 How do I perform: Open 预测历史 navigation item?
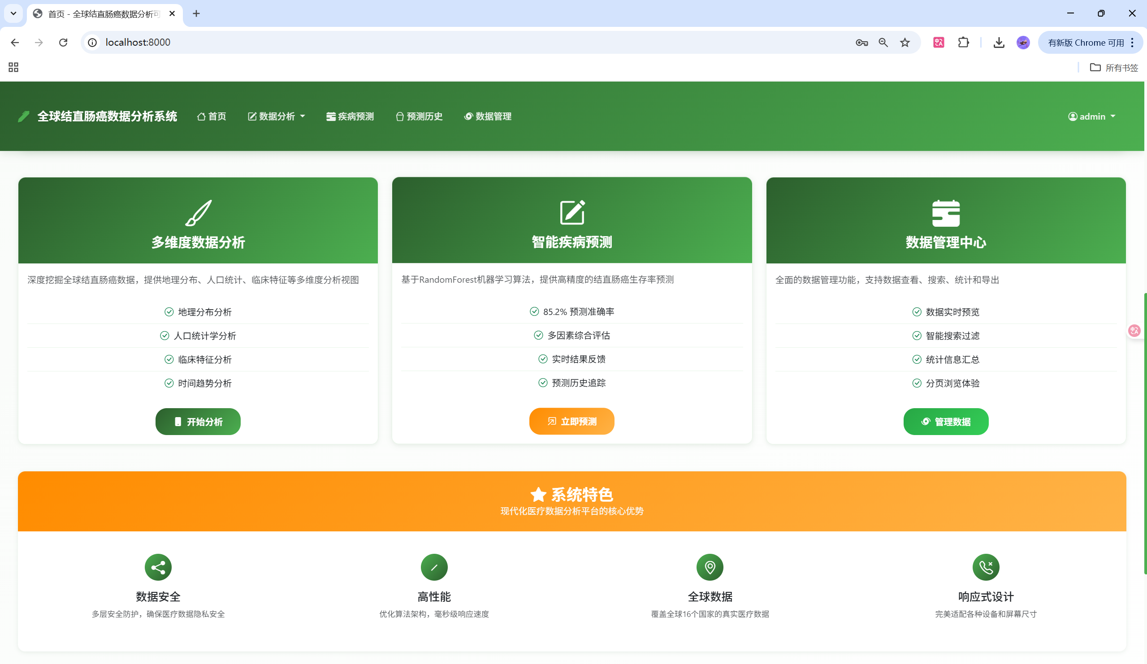coord(419,116)
